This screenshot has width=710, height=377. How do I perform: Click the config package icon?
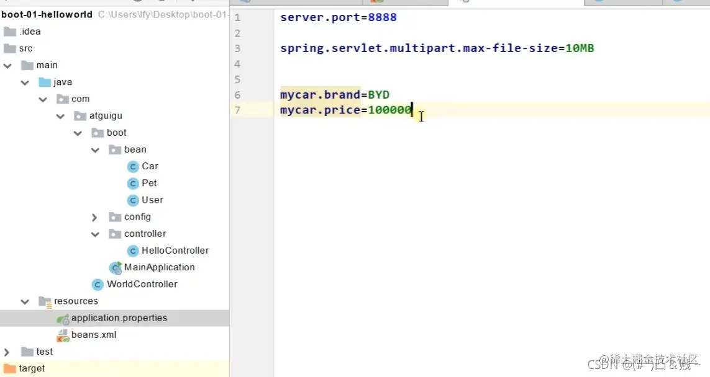[116, 217]
